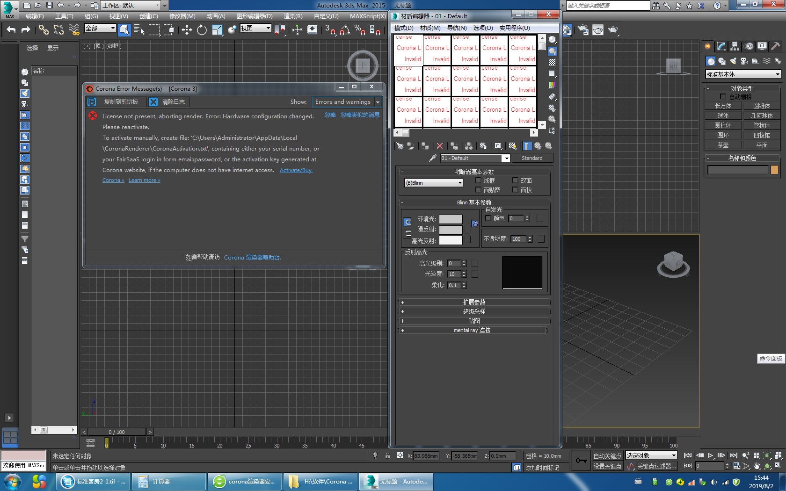
Task: Follow the Learn more » link
Action: 145,181
